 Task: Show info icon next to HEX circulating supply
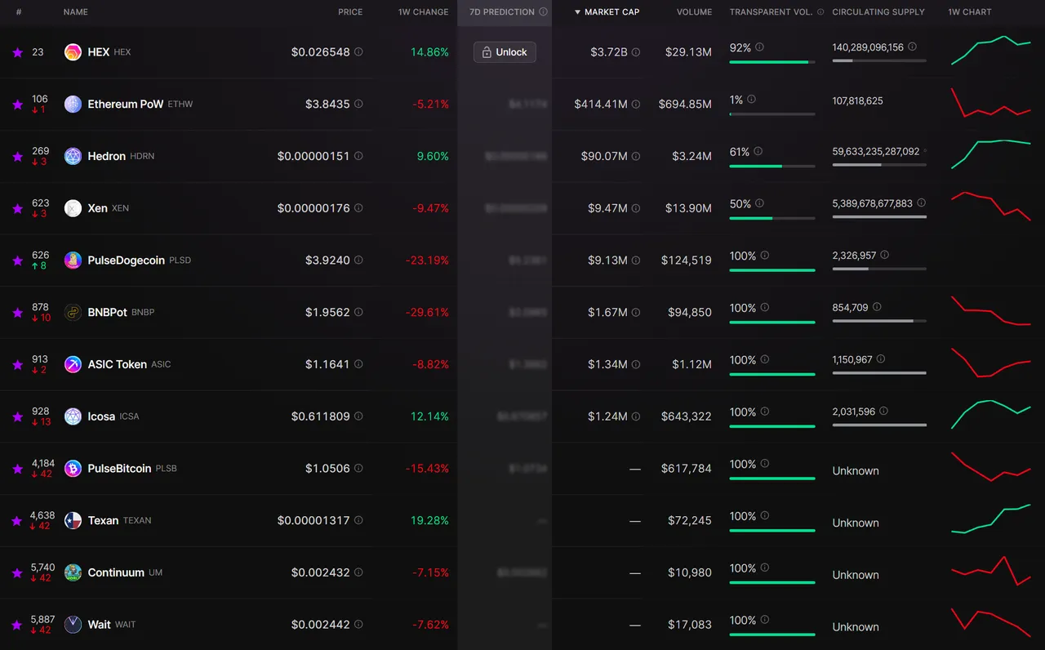coord(912,47)
